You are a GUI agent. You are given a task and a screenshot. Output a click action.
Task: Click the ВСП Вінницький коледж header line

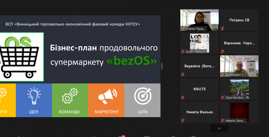pos(73,24)
